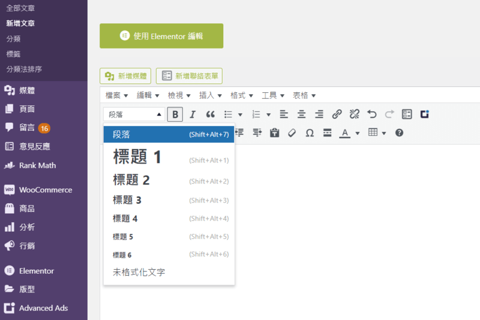The height and width of the screenshot is (320, 480).
Task: Click the 使用 Elementor 編輯 button
Action: pos(161,36)
